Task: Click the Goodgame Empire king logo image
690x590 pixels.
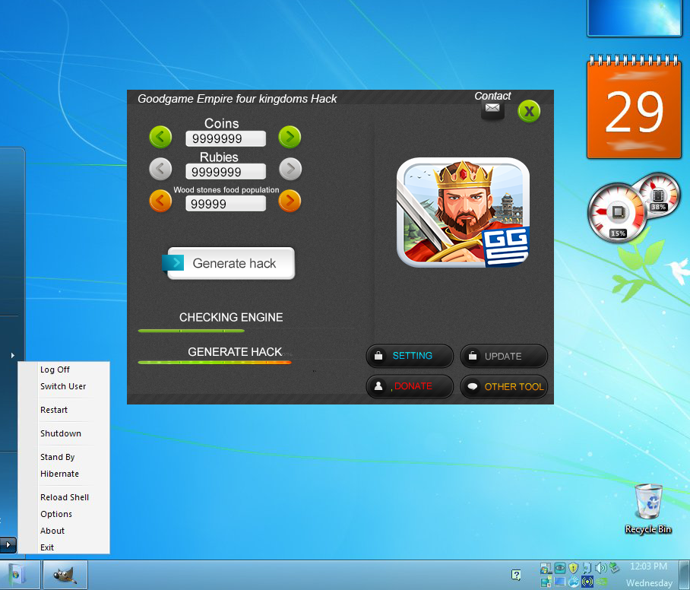Action: (463, 212)
